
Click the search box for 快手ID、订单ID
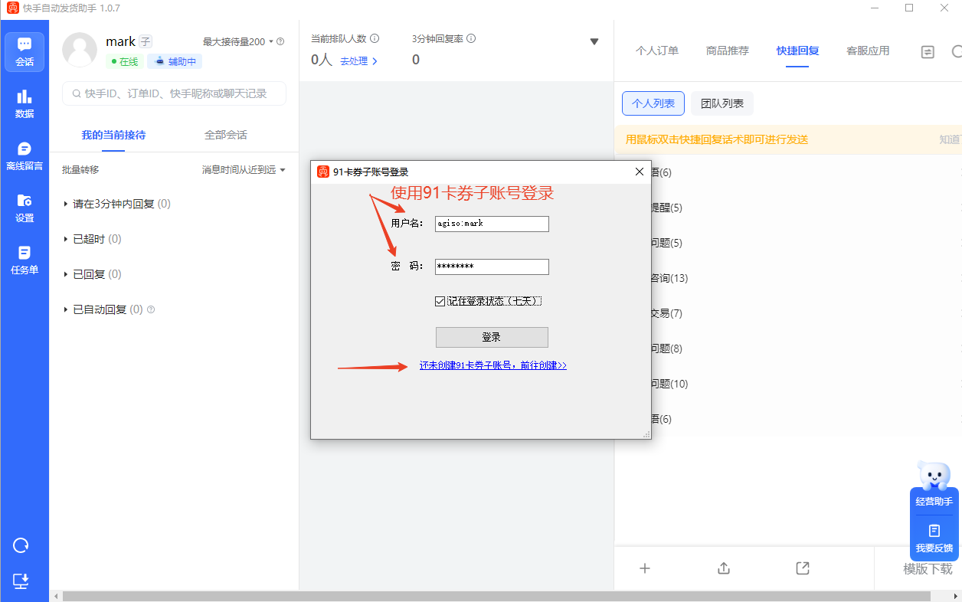click(174, 93)
